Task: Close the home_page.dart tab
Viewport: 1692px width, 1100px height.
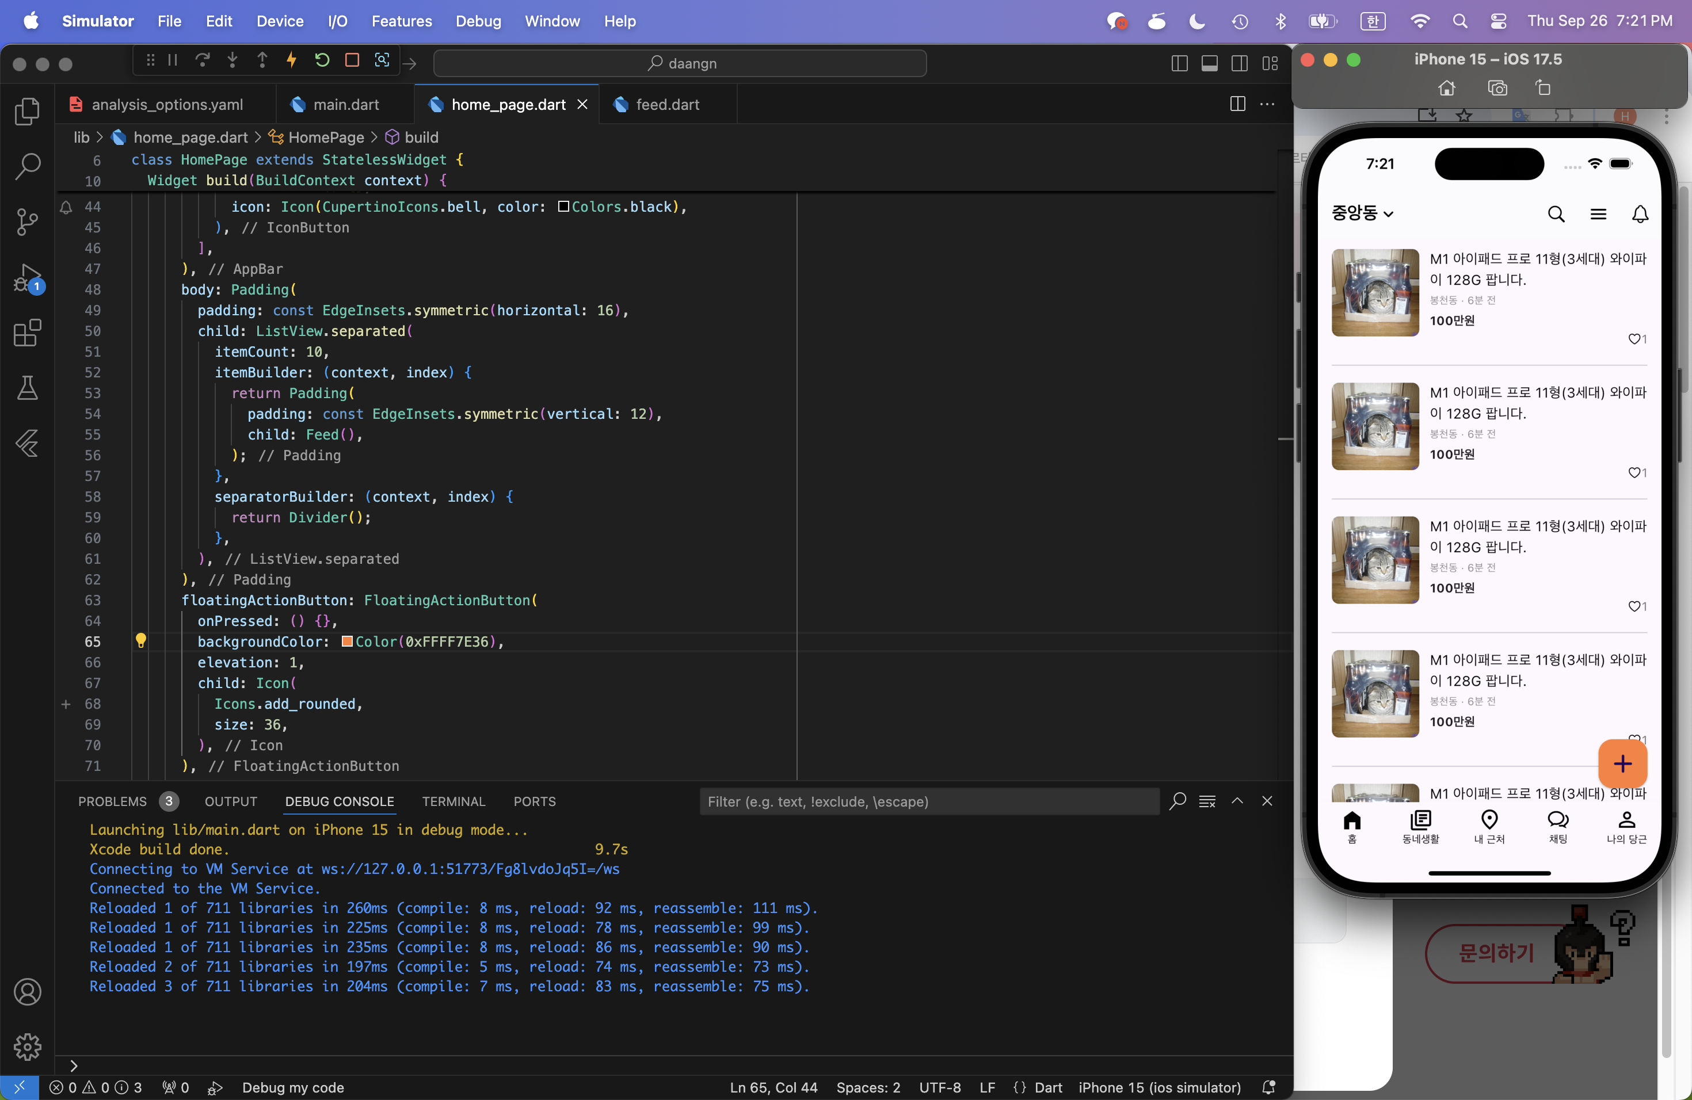Action: click(582, 105)
